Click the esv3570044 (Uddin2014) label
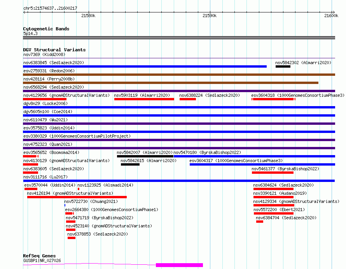346x269 pixels. click(x=50, y=185)
